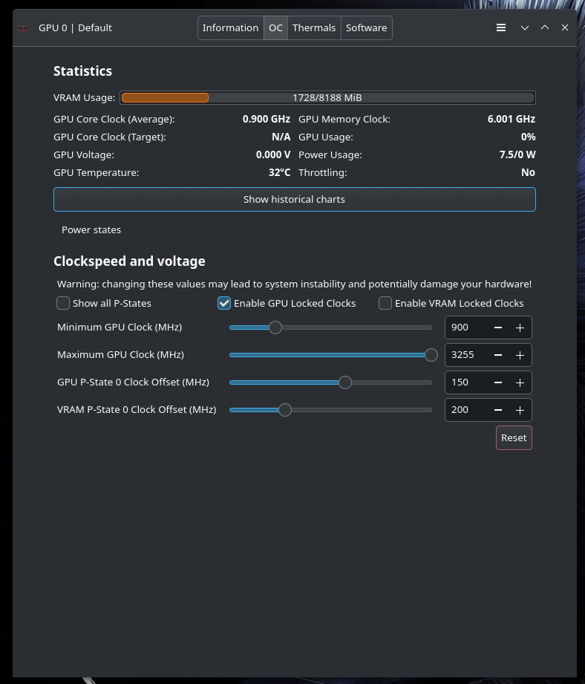Image resolution: width=585 pixels, height=684 pixels.
Task: Click the Minimum GPU Clock slider handle
Action: [275, 328]
